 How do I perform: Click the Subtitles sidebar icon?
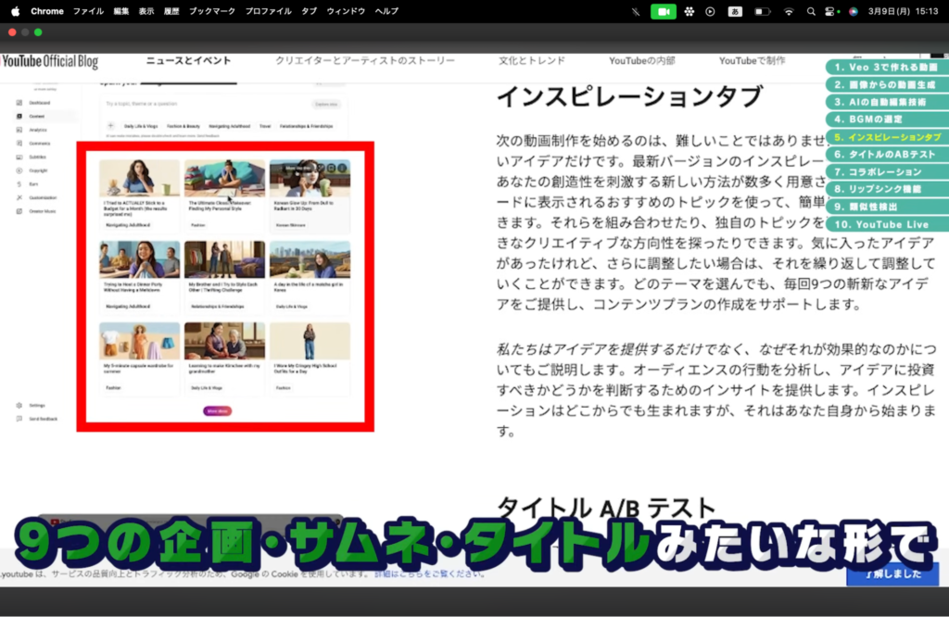tap(19, 157)
